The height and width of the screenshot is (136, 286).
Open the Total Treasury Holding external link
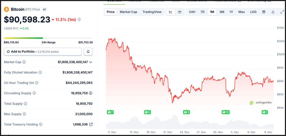pos(91,124)
